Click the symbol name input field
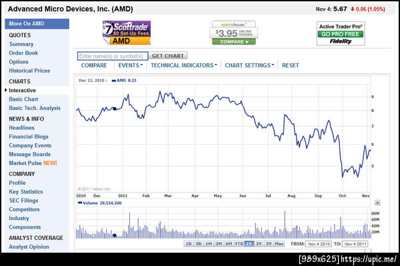 click(113, 56)
